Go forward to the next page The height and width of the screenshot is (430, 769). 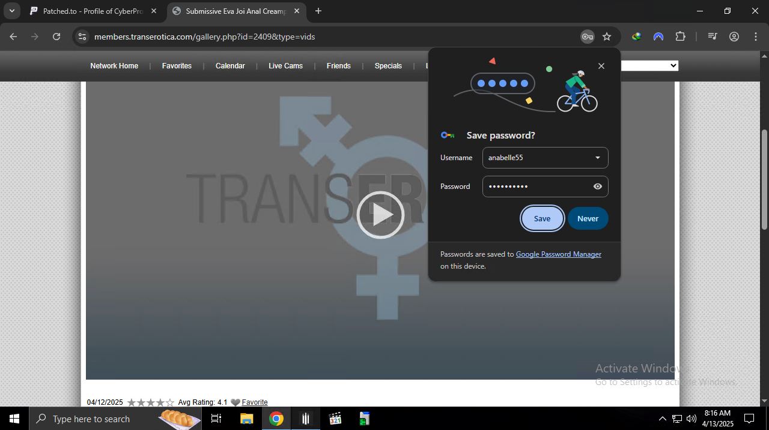[x=35, y=37]
